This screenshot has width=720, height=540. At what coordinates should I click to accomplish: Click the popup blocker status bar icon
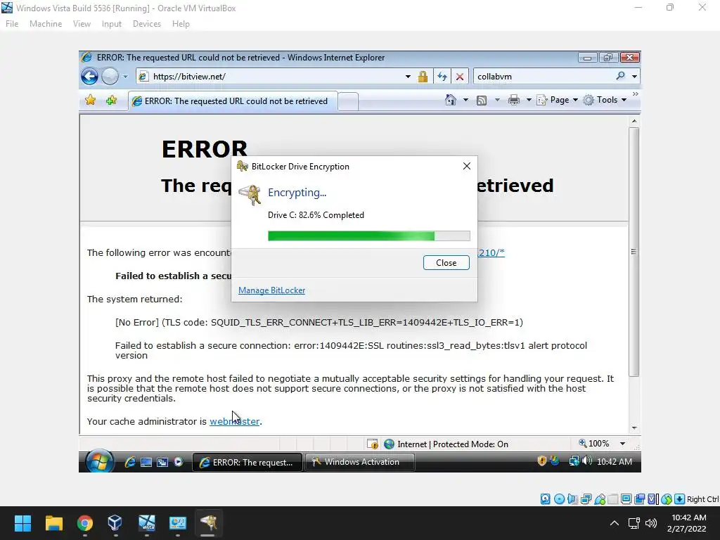(x=373, y=444)
